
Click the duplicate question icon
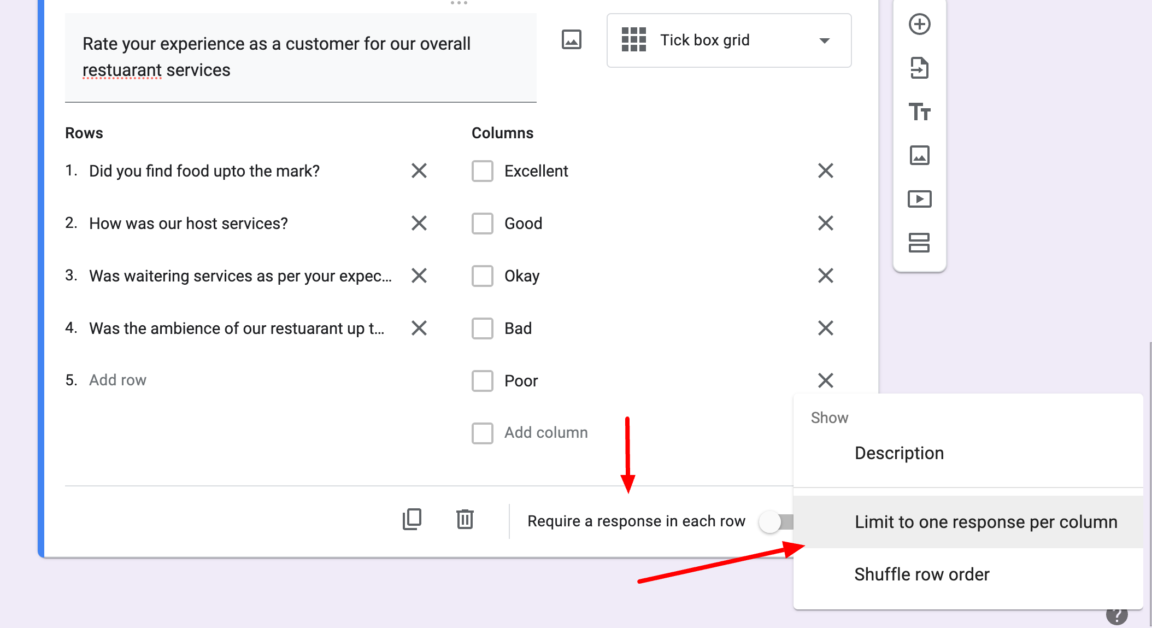[412, 520]
